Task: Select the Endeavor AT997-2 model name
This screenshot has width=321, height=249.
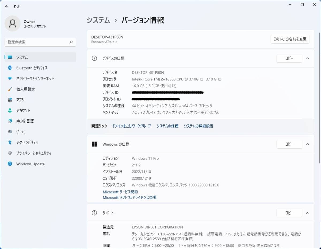Action: coord(104,42)
